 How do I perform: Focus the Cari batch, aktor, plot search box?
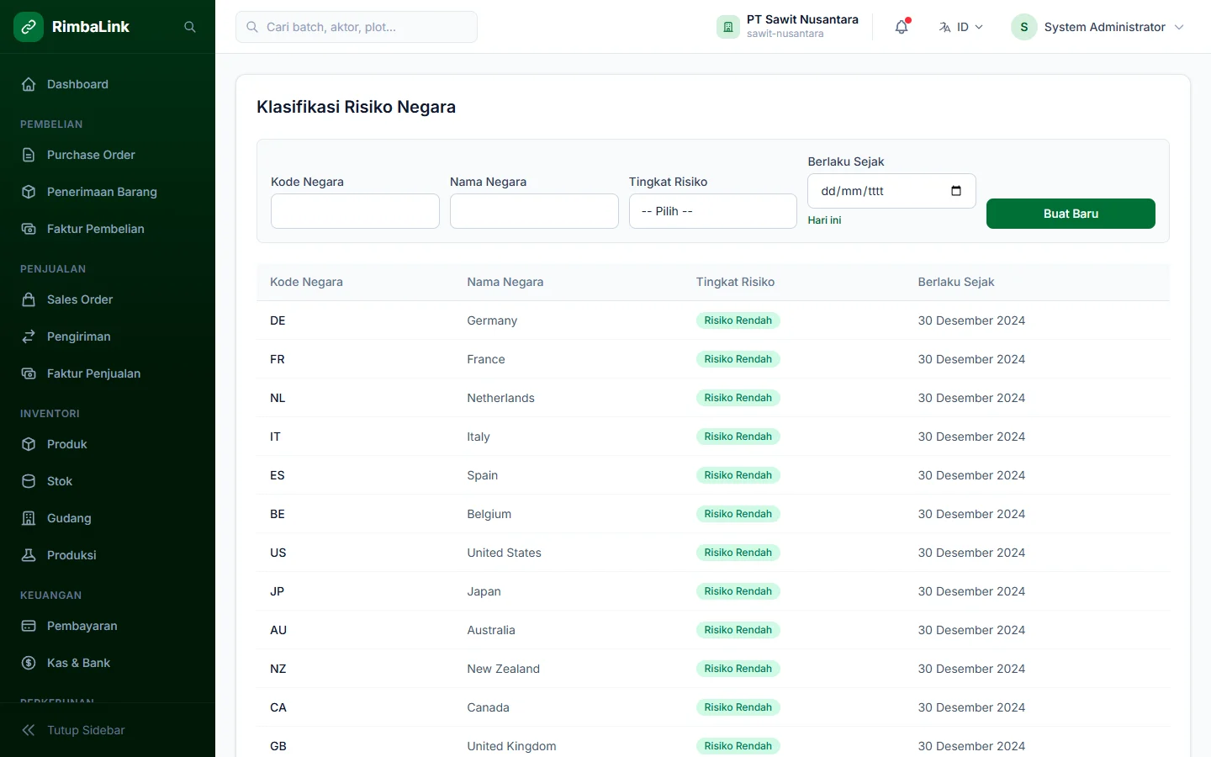point(357,27)
